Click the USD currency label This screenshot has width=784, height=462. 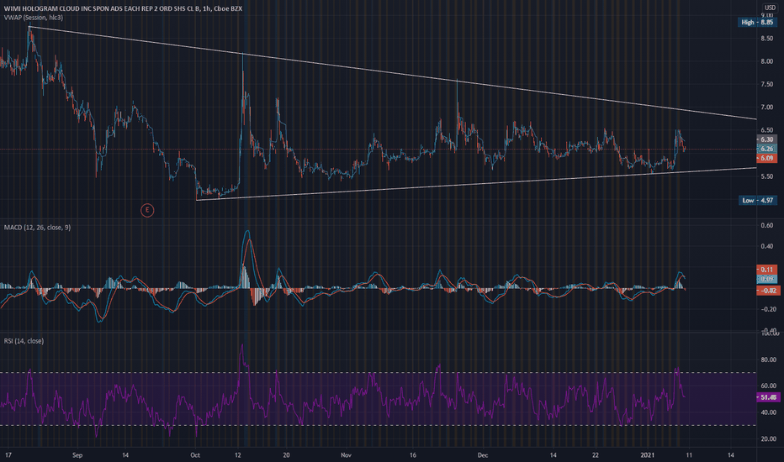tap(769, 8)
